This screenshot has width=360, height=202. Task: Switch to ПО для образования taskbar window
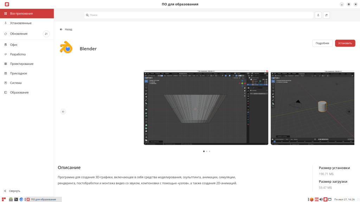tap(44, 199)
